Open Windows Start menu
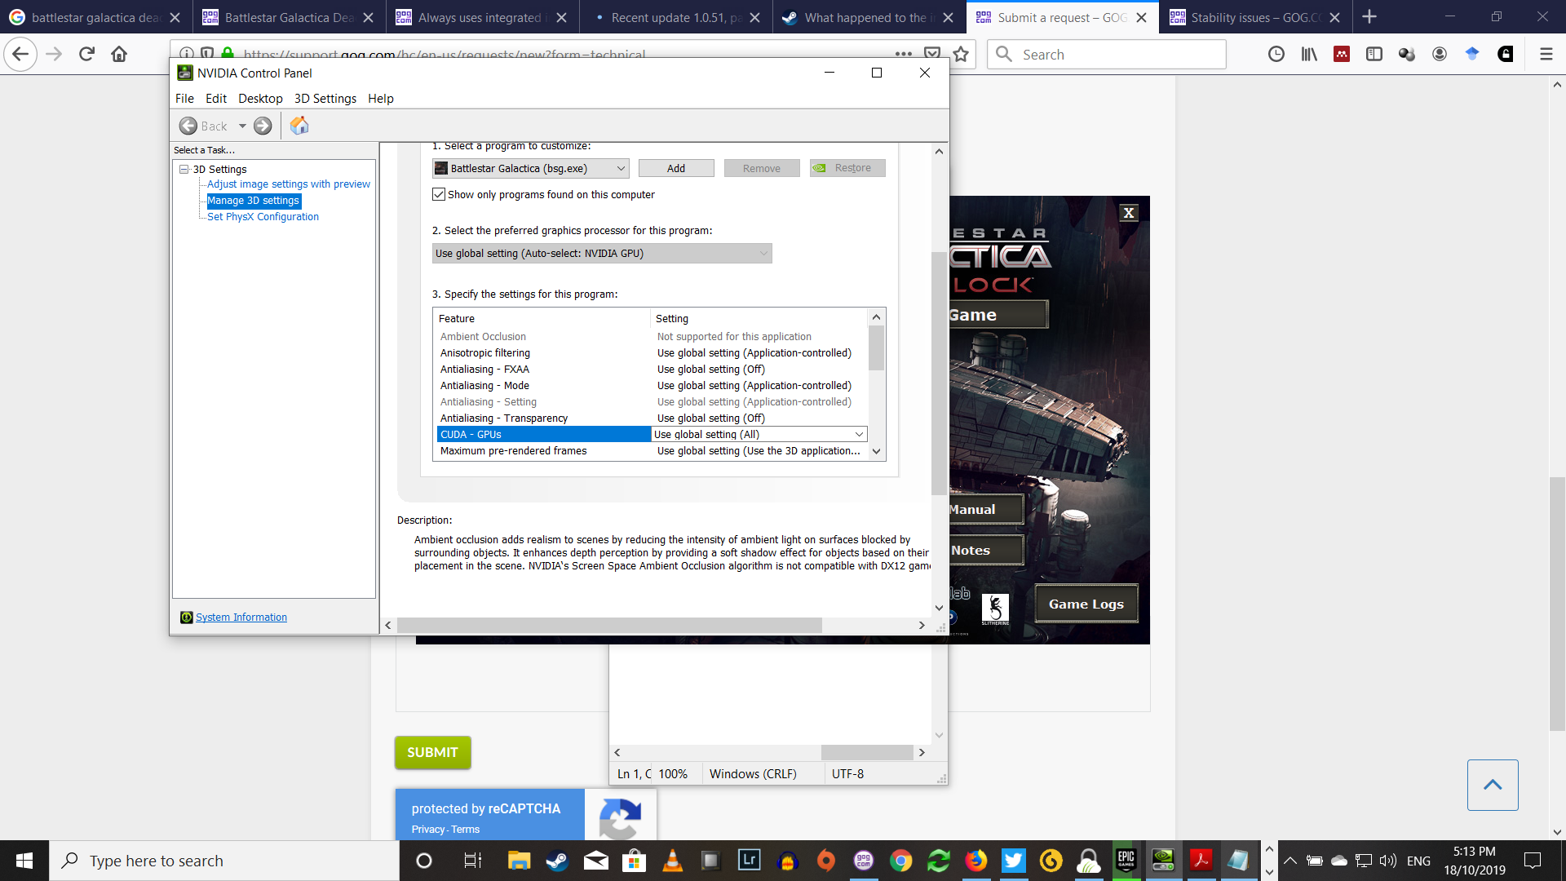 (x=24, y=861)
